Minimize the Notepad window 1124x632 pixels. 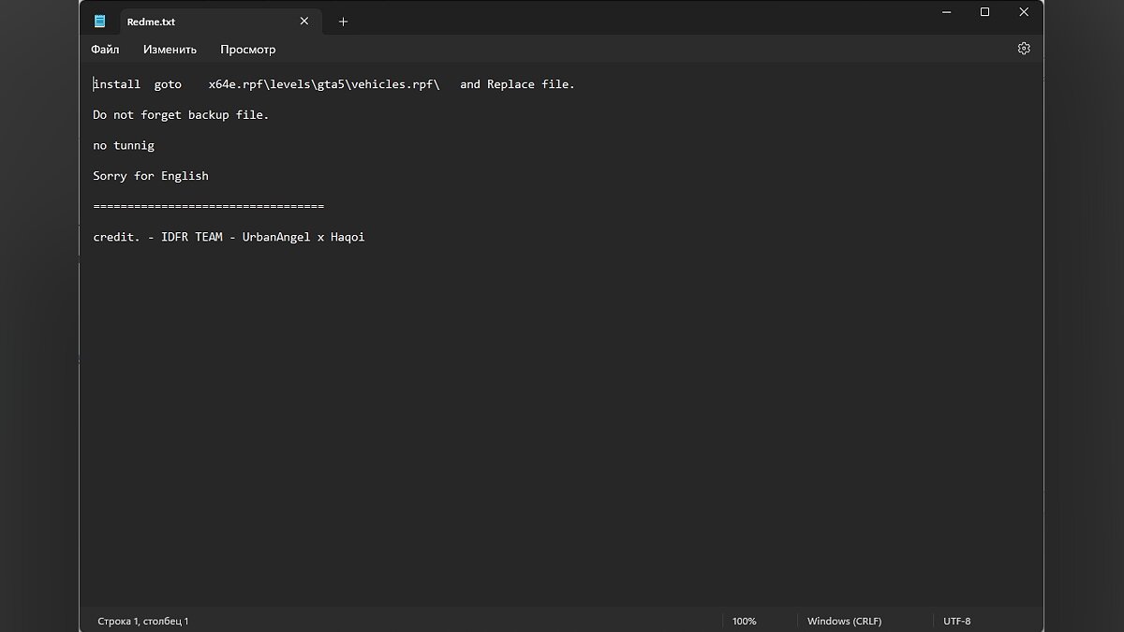(943, 12)
